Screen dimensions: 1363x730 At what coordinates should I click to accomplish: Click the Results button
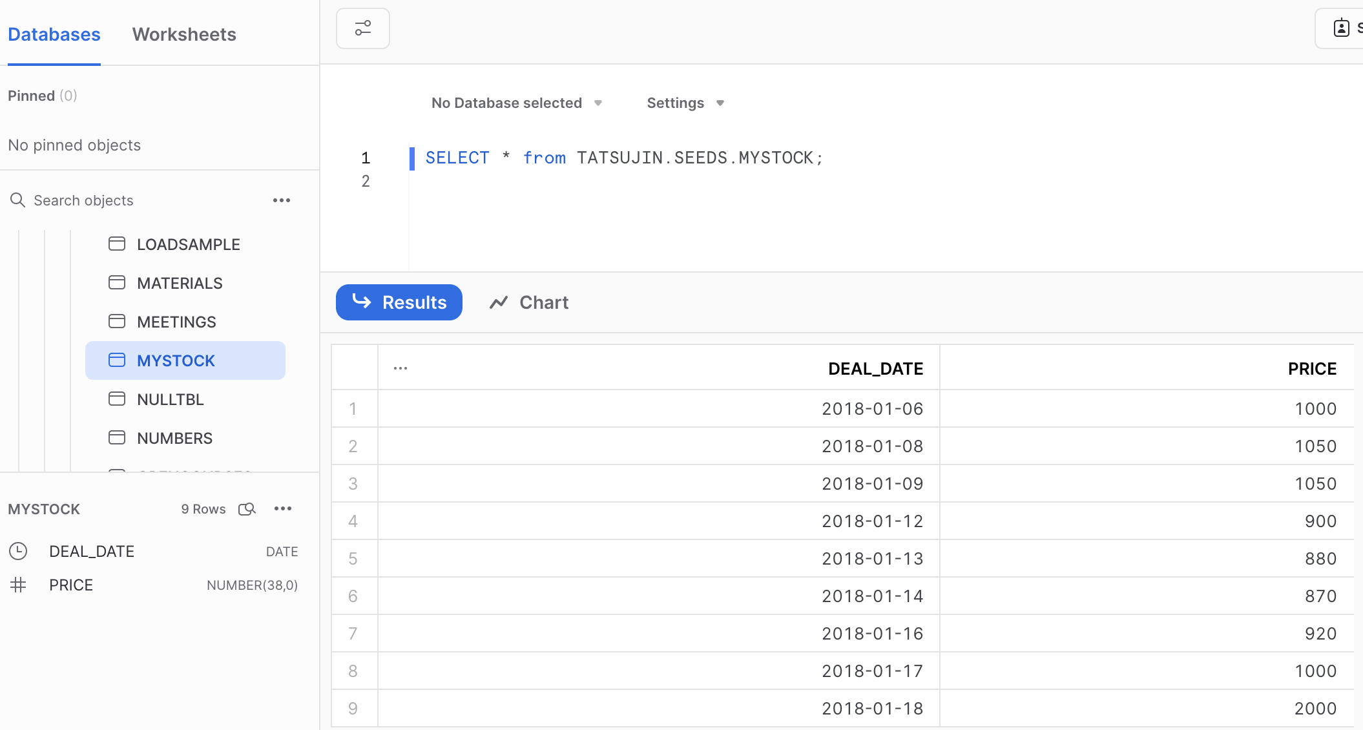(399, 302)
